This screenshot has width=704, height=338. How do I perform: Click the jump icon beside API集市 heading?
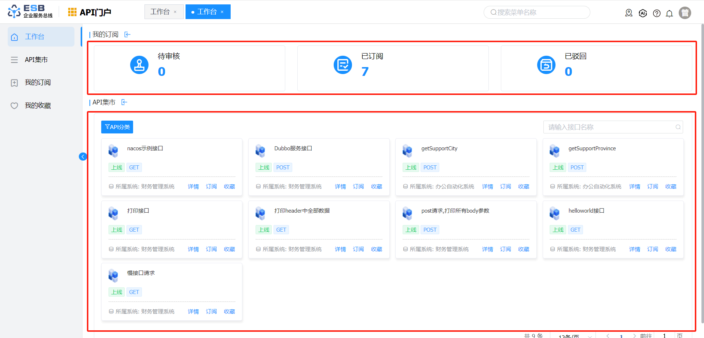124,102
